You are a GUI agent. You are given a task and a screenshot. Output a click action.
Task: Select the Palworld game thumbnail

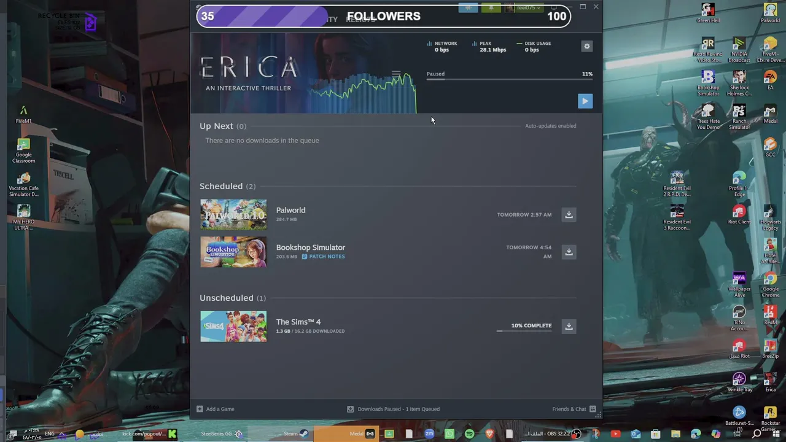pyautogui.click(x=233, y=214)
